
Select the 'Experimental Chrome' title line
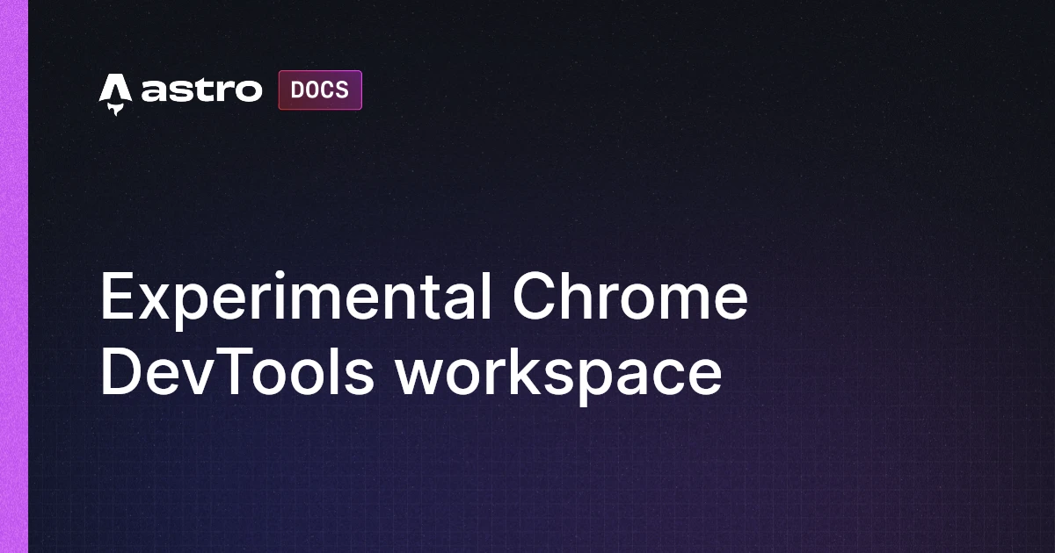[x=424, y=298]
